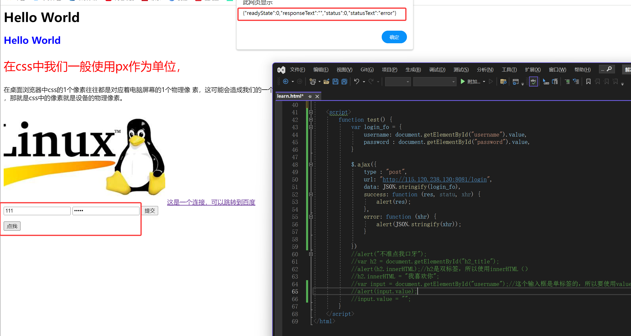Open the solution platform combo box

tap(435, 82)
